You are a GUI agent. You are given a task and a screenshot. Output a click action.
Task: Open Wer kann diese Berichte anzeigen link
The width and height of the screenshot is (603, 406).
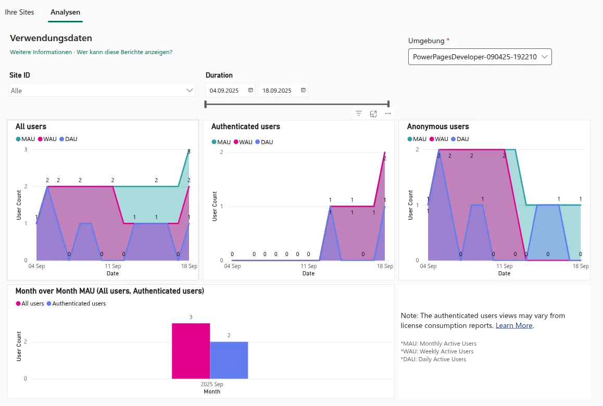(x=124, y=52)
